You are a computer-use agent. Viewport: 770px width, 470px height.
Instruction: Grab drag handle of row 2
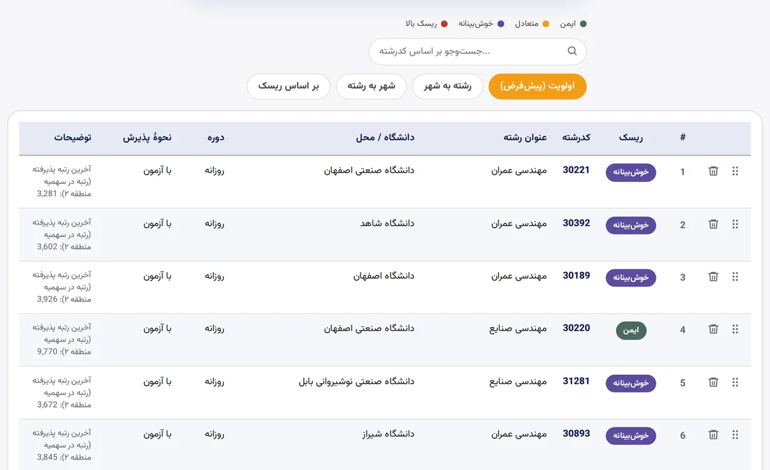pos(735,225)
